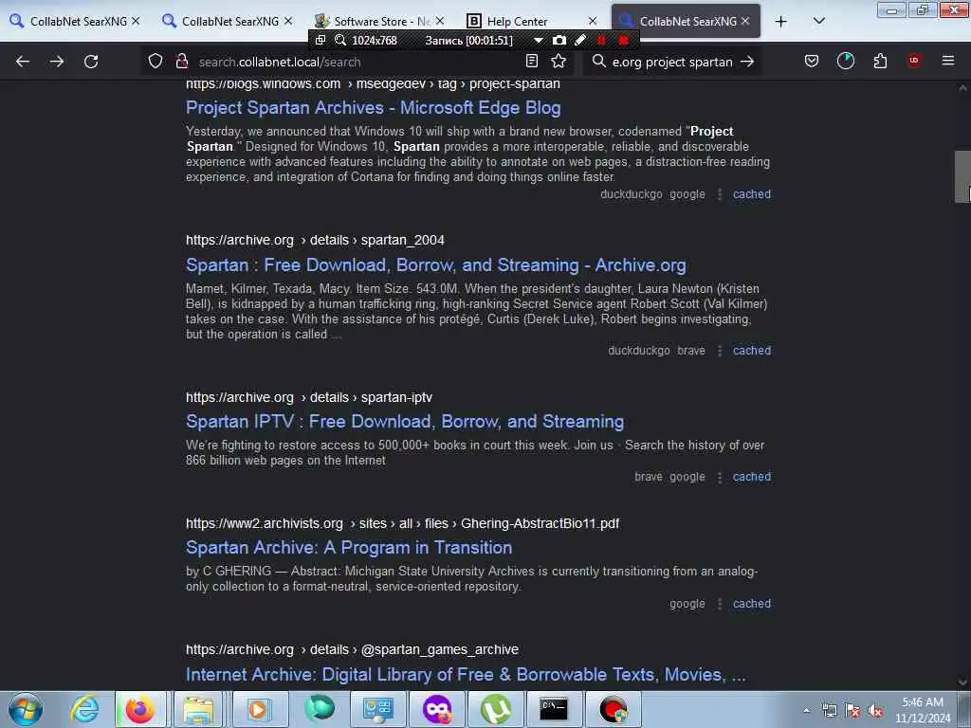This screenshot has height=728, width=971.
Task: Open Project Spartan Archives - Microsoft Edge Blog
Action: coord(374,108)
